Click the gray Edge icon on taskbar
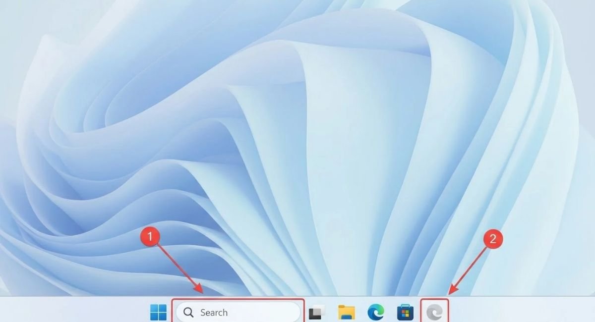 [x=435, y=313]
